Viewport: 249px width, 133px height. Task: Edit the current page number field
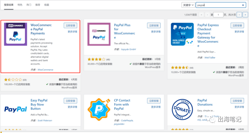pos(218,14)
